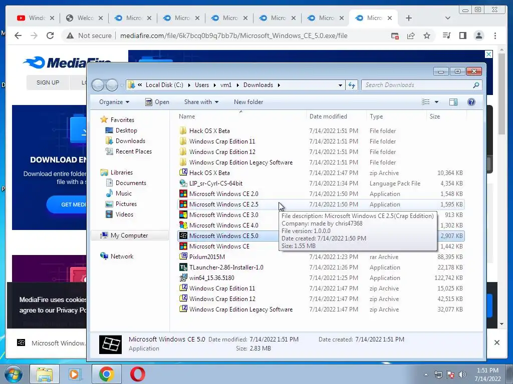Click the TLauncher-2.86-Installer file icon
Image resolution: width=513 pixels, height=384 pixels.
tap(183, 267)
